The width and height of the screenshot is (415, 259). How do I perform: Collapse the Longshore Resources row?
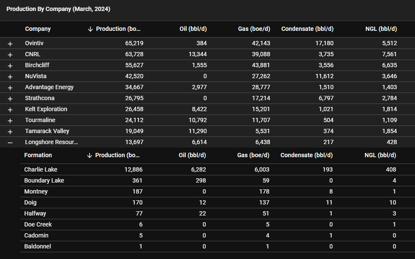[10, 142]
